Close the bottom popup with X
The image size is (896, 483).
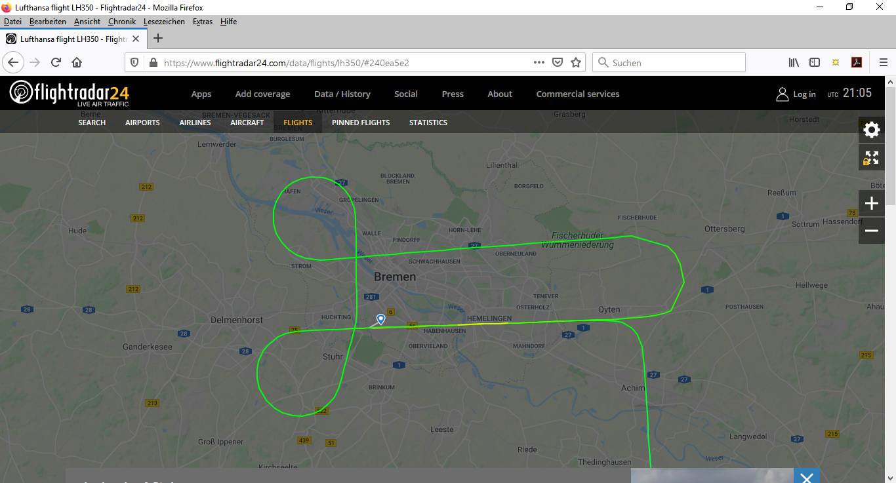pos(806,477)
